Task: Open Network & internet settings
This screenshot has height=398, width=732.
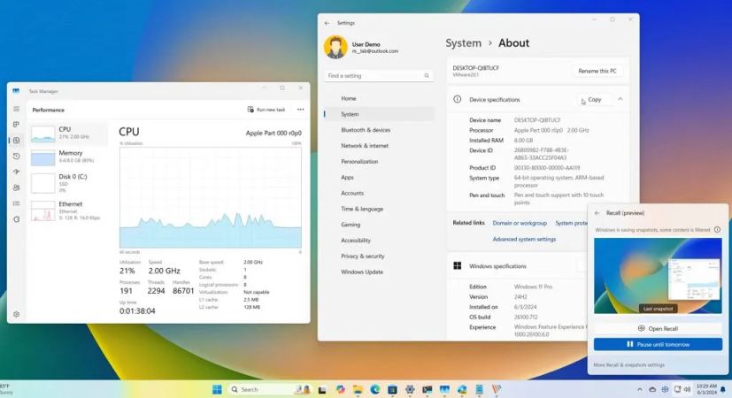Action: (x=378, y=146)
